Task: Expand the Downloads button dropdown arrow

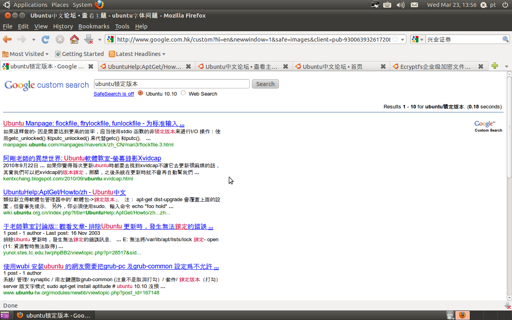Action: tap(100, 40)
